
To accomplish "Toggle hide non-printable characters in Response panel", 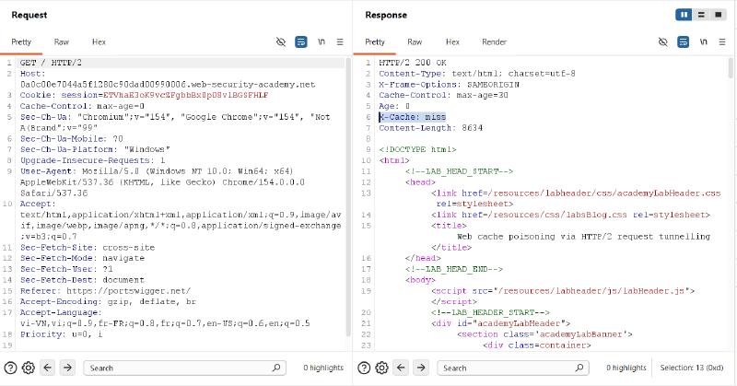I will coord(662,41).
